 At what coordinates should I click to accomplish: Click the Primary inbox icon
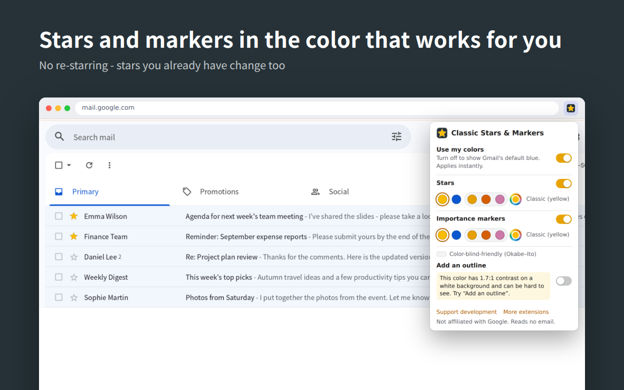pos(59,192)
